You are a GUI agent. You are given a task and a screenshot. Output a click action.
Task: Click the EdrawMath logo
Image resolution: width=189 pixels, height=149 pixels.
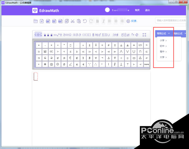pos(46,11)
